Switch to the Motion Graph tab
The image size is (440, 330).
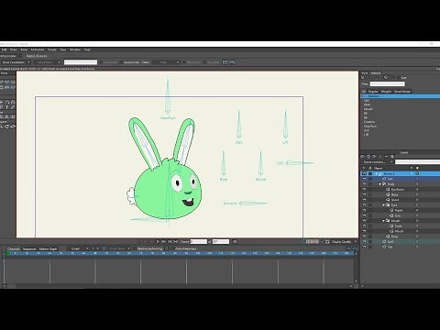click(48, 248)
